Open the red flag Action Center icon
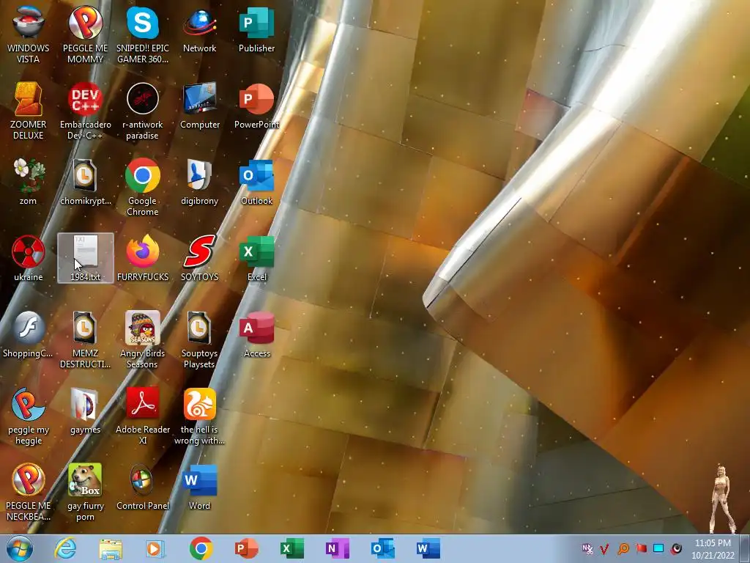 [641, 548]
